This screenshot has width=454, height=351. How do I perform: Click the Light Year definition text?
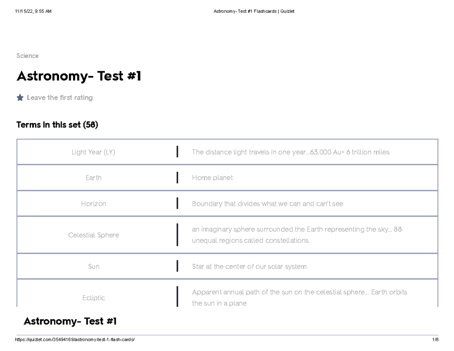pyautogui.click(x=290, y=152)
